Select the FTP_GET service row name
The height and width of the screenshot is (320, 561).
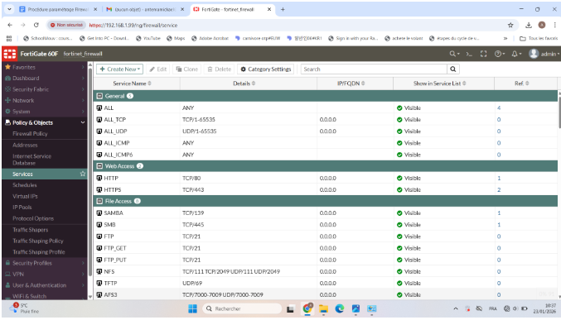click(x=115, y=248)
